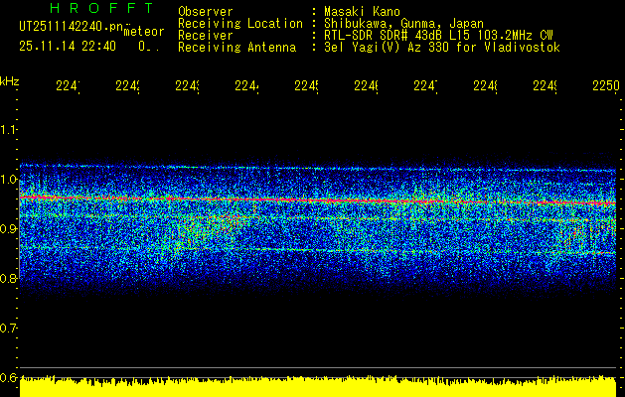Select the observer name Masaki Kano
625x397 pixels.
362,12
